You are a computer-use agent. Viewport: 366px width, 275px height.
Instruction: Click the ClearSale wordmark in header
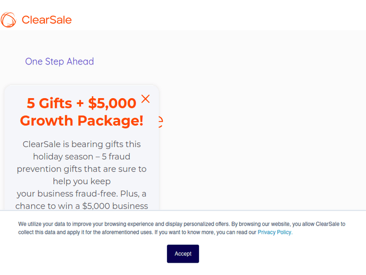tap(46, 20)
